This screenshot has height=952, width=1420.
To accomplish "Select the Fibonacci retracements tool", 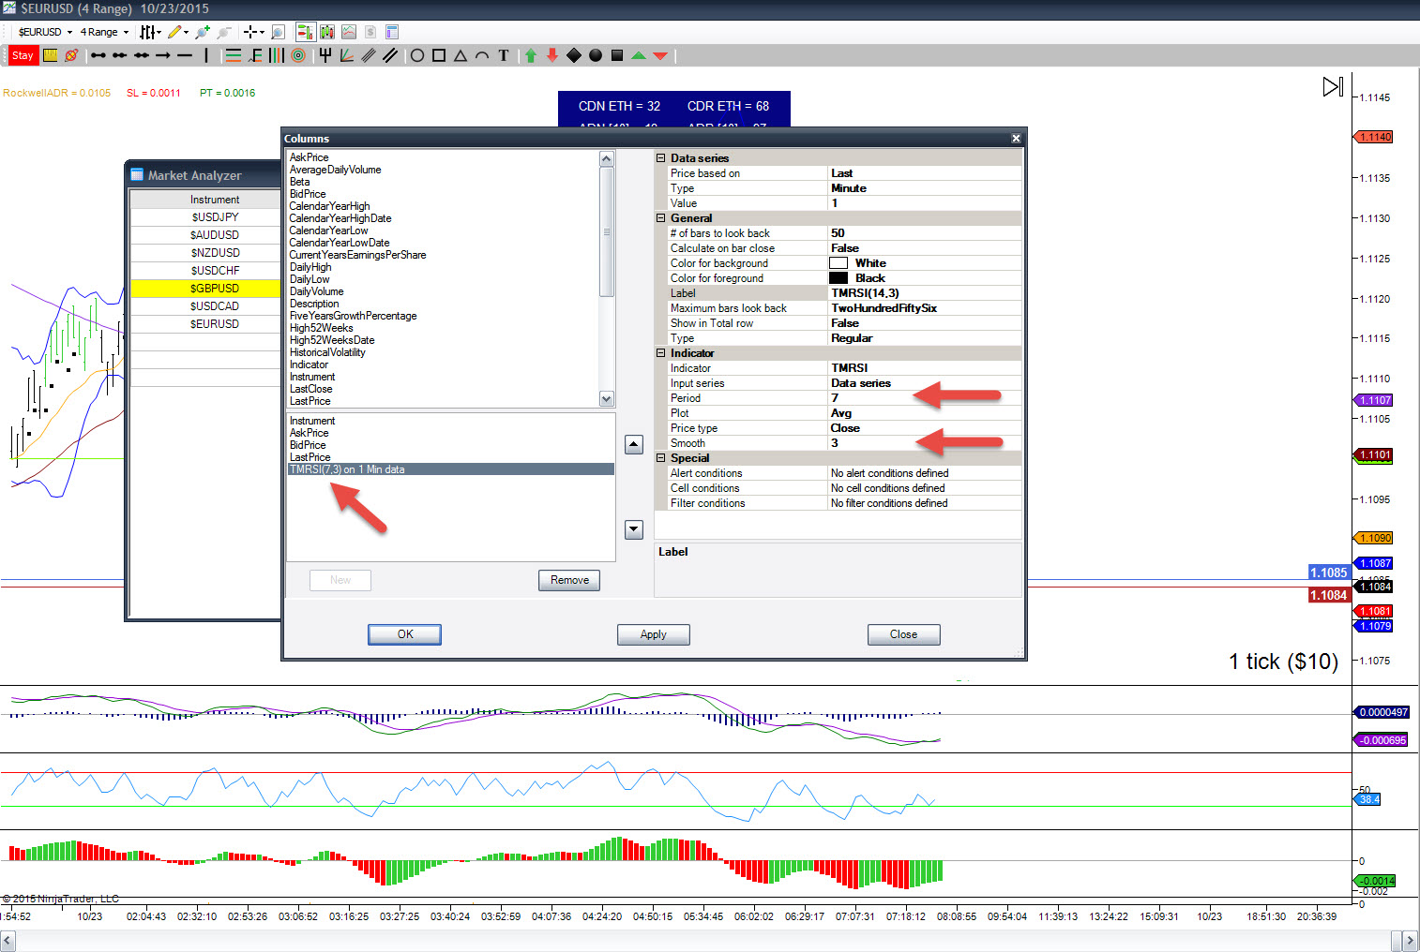I will 234,55.
